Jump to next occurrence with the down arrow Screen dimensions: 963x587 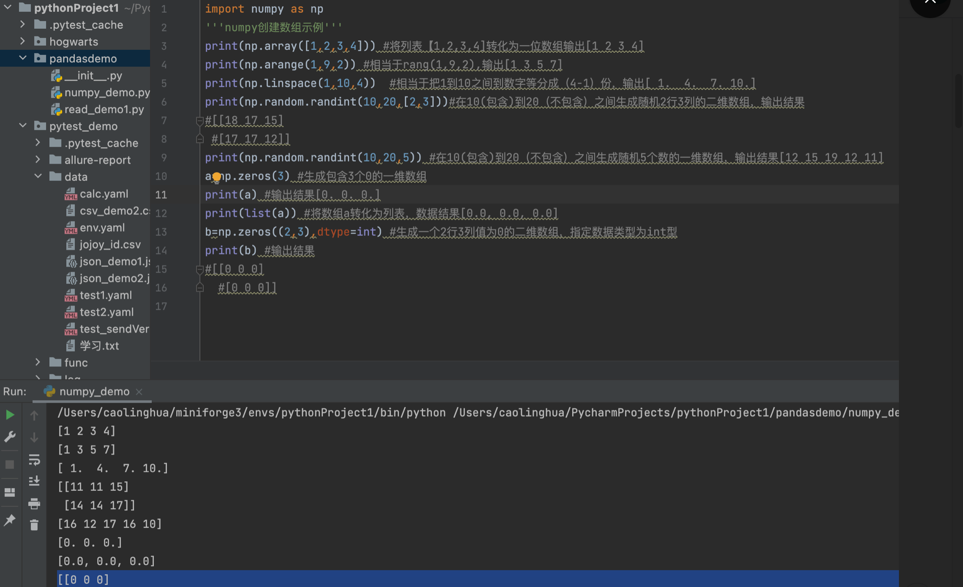[x=34, y=437]
